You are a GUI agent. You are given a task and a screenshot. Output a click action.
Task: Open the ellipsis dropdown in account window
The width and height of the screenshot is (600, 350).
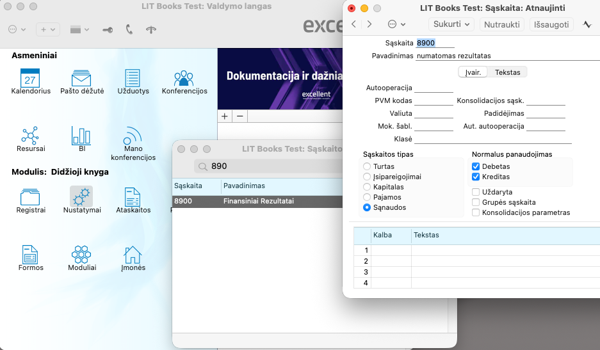[396, 24]
